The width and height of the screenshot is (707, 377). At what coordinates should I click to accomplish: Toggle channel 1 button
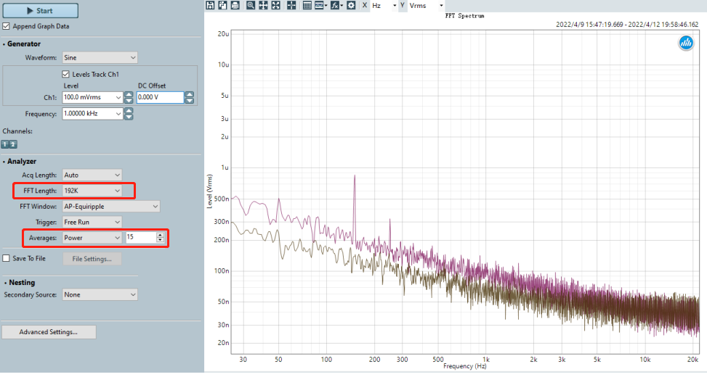click(5, 144)
